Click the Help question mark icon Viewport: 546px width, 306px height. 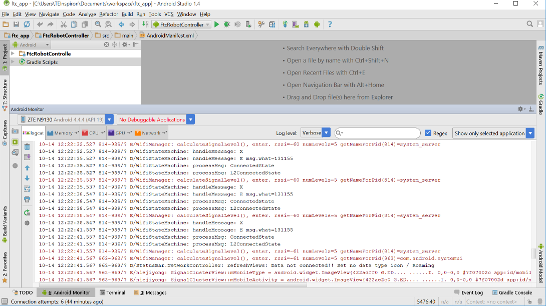(330, 24)
